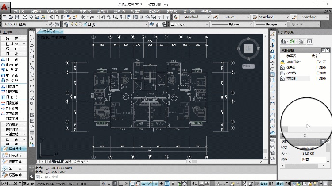Open the 格式(O) menu
The image size is (332, 186).
click(x=81, y=10)
